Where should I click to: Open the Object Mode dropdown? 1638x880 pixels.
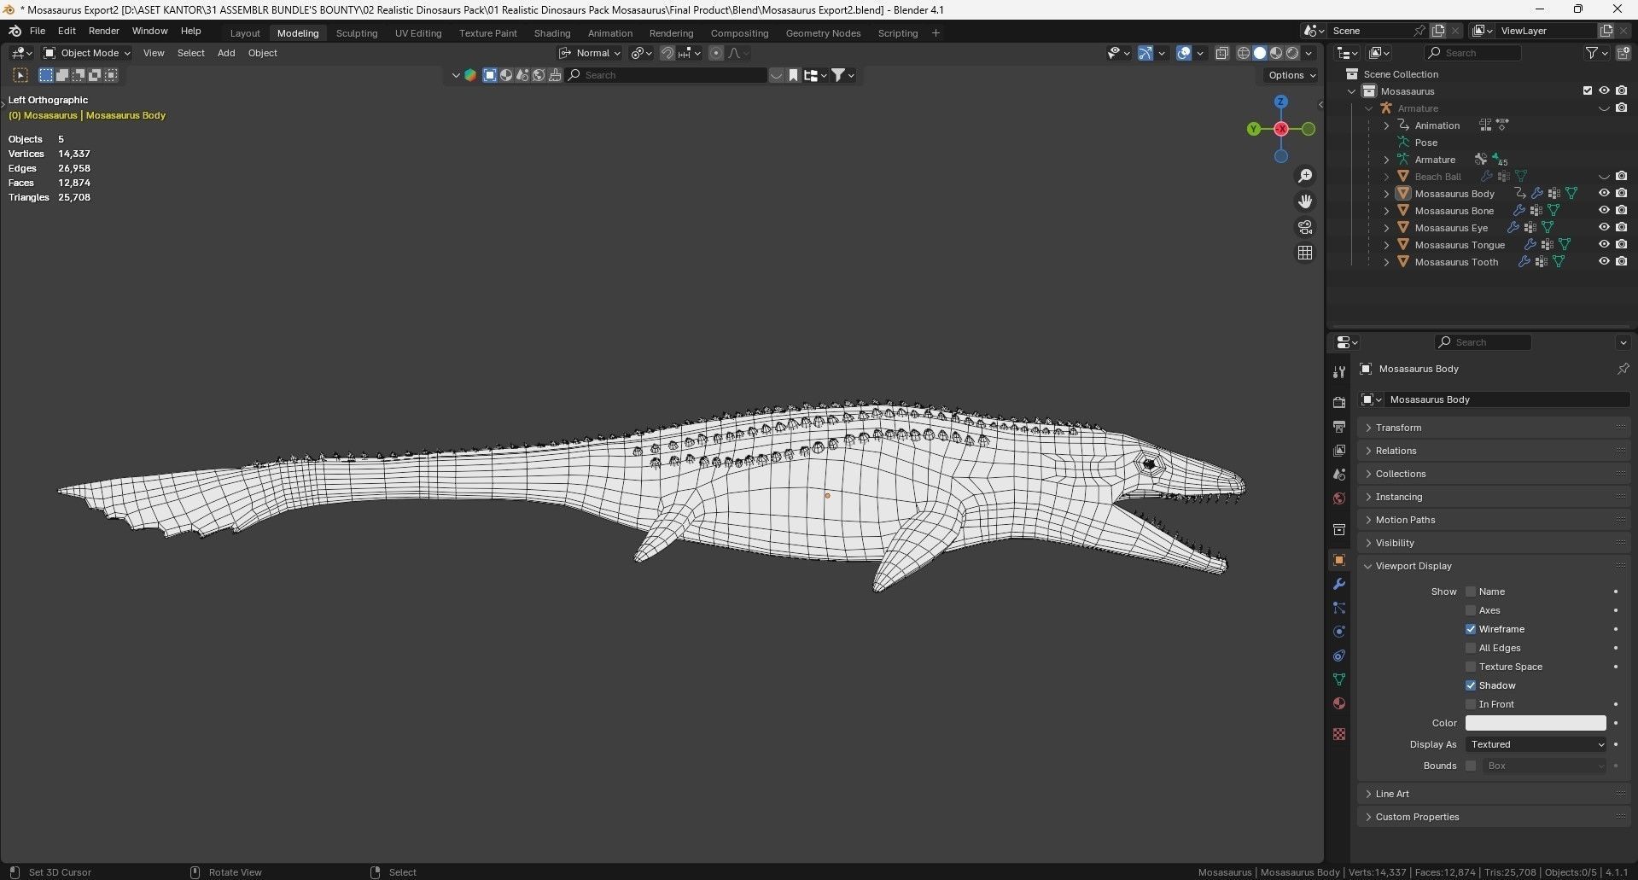[x=87, y=53]
